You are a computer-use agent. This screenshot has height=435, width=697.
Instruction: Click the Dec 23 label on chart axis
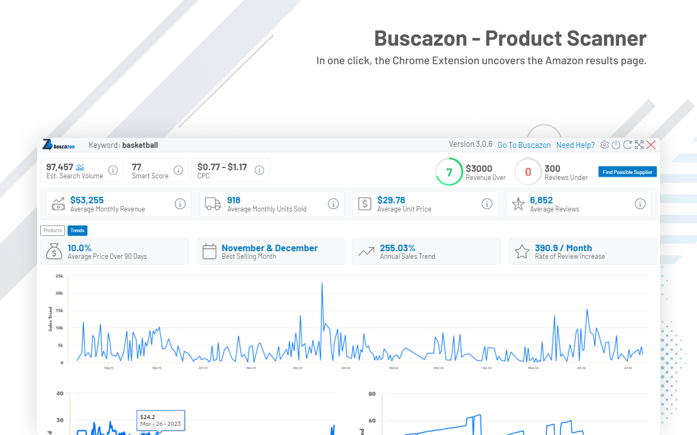tap(297, 368)
